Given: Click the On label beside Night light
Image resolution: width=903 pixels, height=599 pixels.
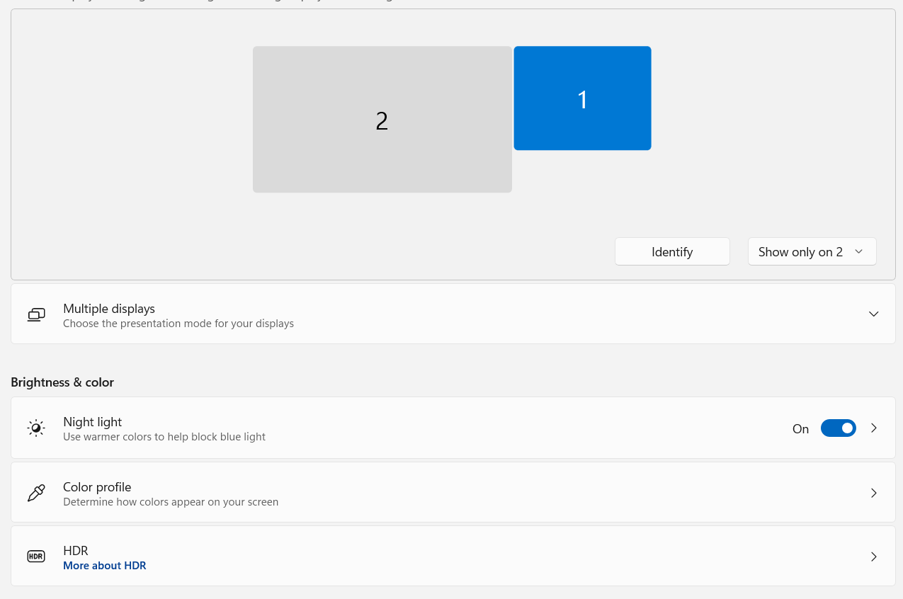Looking at the screenshot, I should click(800, 428).
